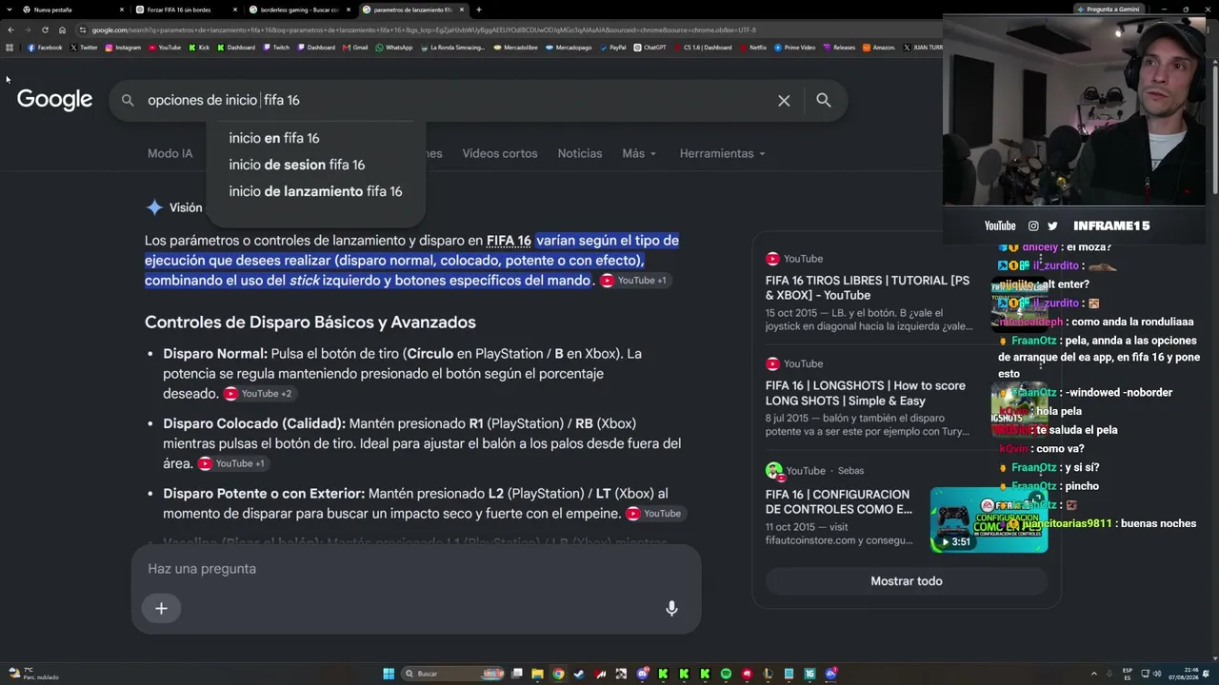Open the PayPal bookmark
Viewport: 1219px width, 685px height.
coord(612,48)
